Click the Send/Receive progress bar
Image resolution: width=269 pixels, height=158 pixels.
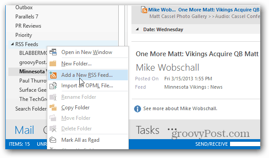click(245, 144)
